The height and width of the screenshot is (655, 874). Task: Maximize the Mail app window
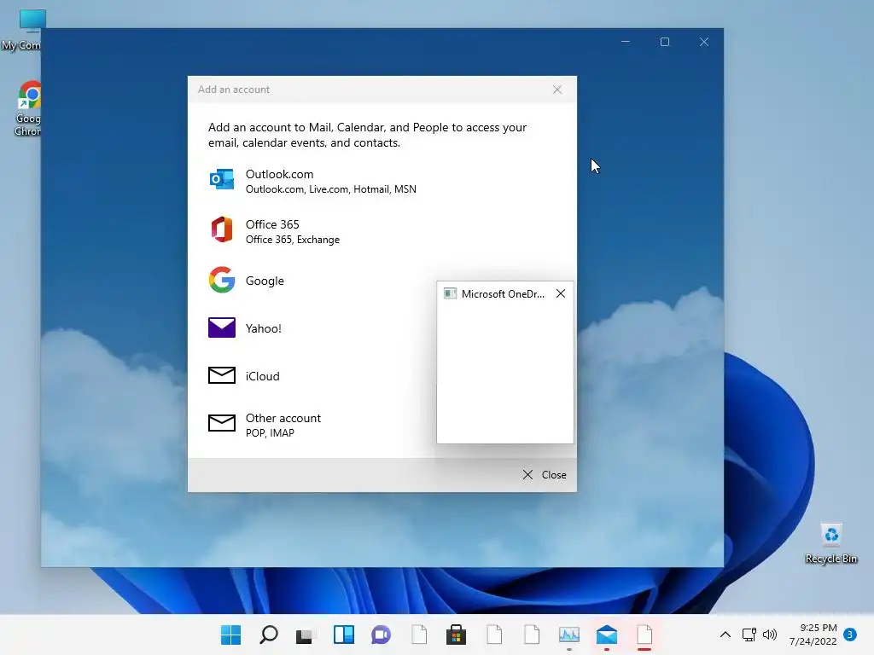click(664, 42)
